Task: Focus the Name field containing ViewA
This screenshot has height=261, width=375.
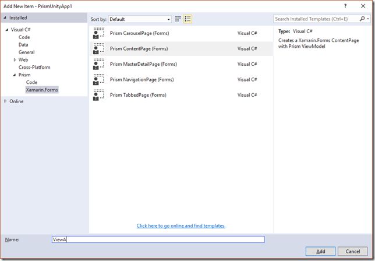Action: click(158, 239)
